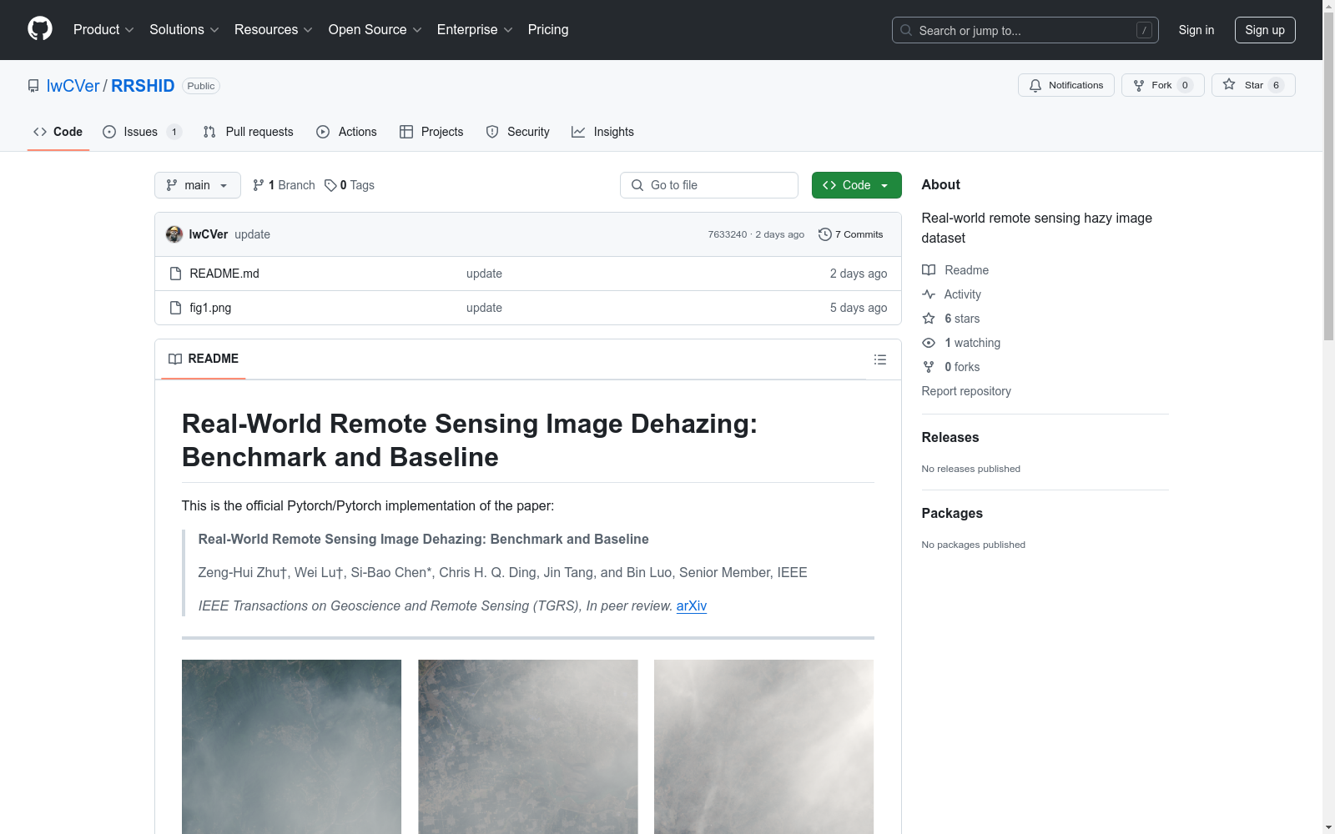Click the Sign up button
The height and width of the screenshot is (834, 1335).
pos(1264,29)
